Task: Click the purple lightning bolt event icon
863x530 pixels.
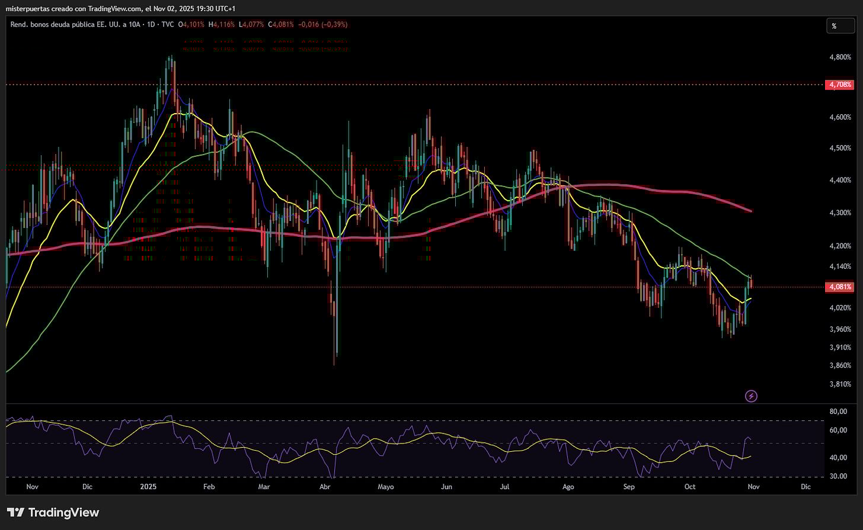Action: tap(751, 396)
